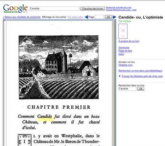Go to next page with right blue arrow
Viewport: 165px width, 146px height.
point(114,17)
